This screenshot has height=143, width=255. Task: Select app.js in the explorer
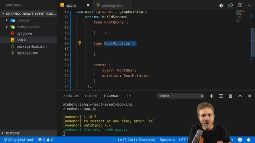click(28, 40)
